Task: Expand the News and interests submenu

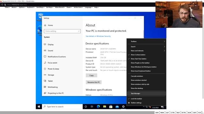Action: [x=146, y=51]
